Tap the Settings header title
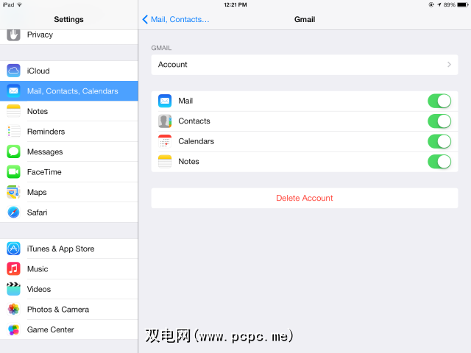 click(68, 20)
